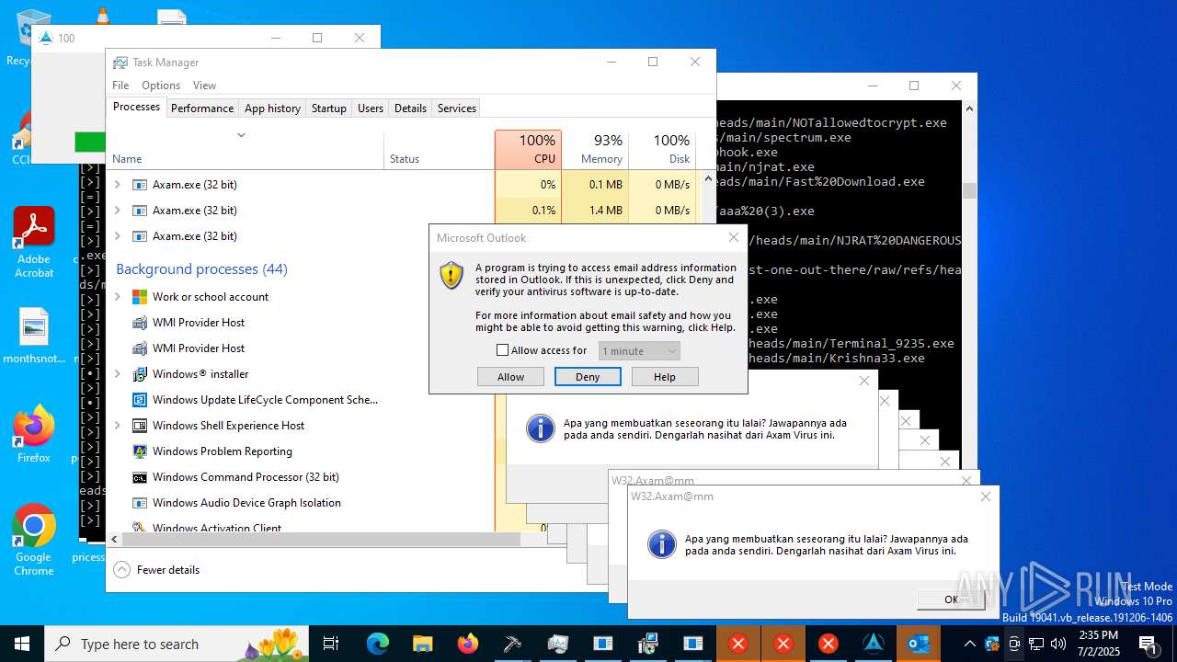The image size is (1177, 662).
Task: Switch to the App history tab
Action: point(272,108)
